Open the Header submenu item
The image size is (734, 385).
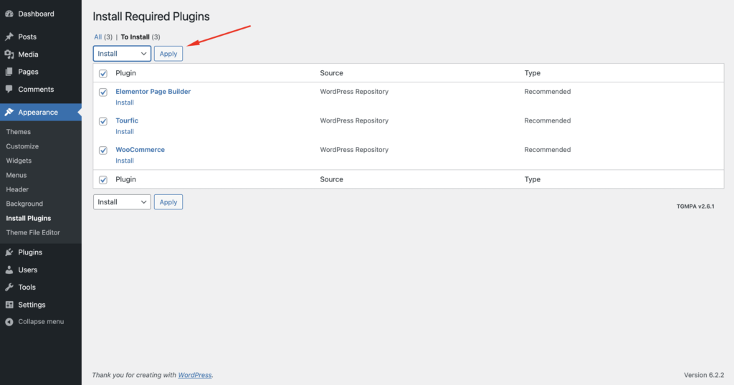click(17, 189)
